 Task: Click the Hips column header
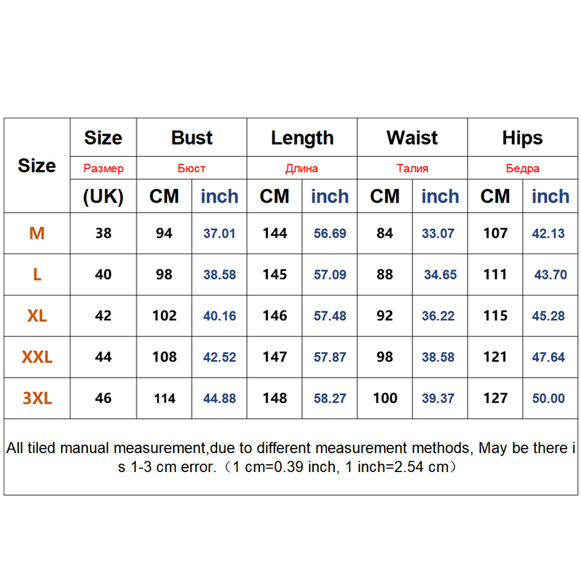coord(522,138)
